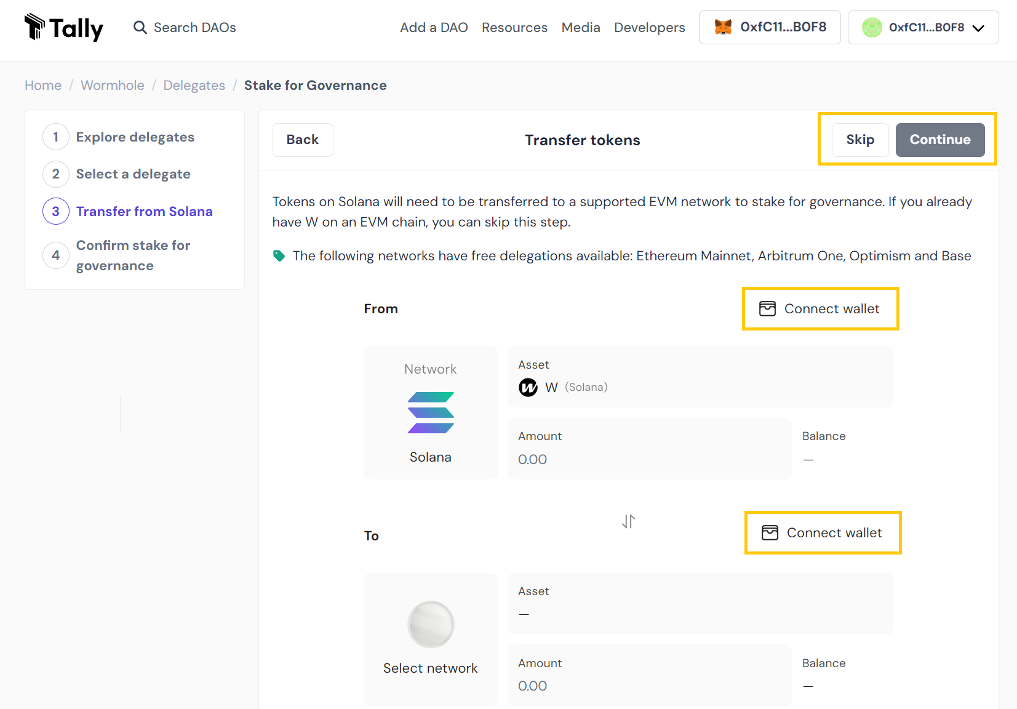Click the green account avatar icon

click(x=872, y=28)
